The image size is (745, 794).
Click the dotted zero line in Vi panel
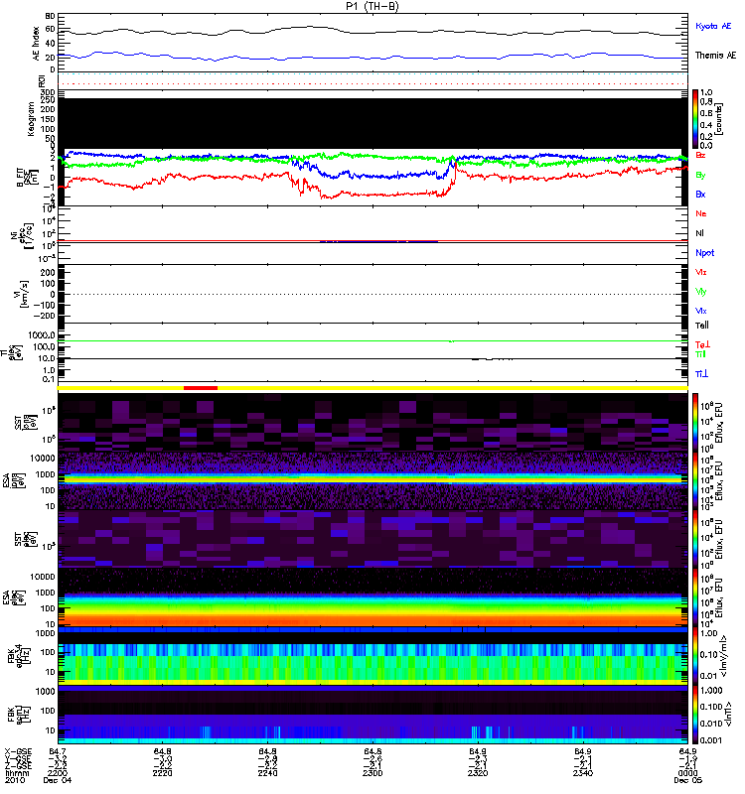(372, 294)
